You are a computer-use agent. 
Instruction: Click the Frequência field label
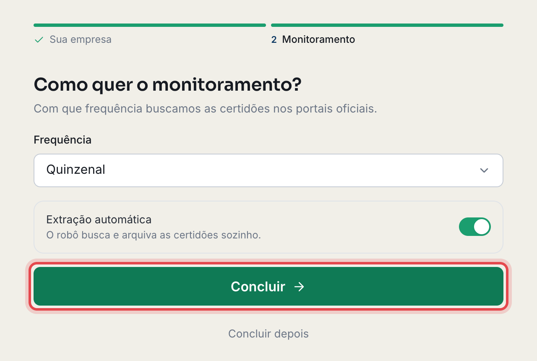[63, 140]
